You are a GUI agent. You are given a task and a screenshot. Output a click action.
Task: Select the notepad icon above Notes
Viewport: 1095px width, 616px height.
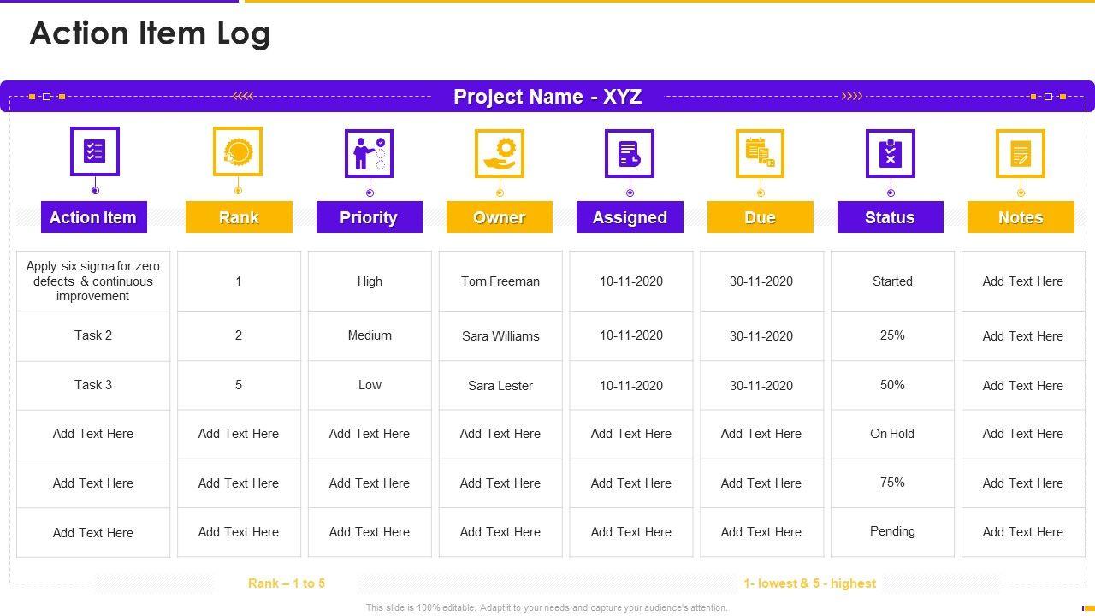(x=1021, y=153)
